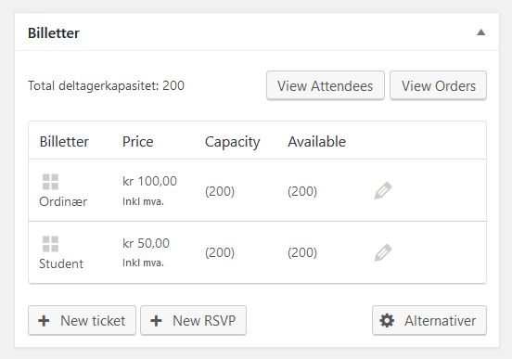Collapse the Billetter panel with the triangle

pyautogui.click(x=481, y=32)
